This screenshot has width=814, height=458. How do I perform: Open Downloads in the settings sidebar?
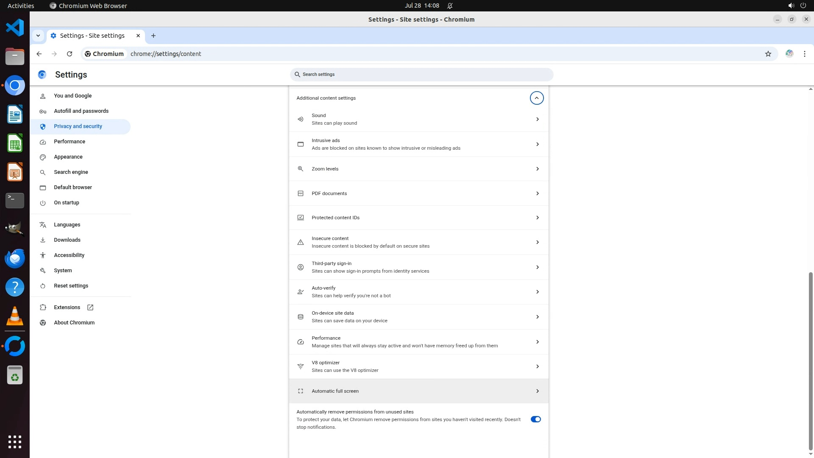tap(67, 240)
